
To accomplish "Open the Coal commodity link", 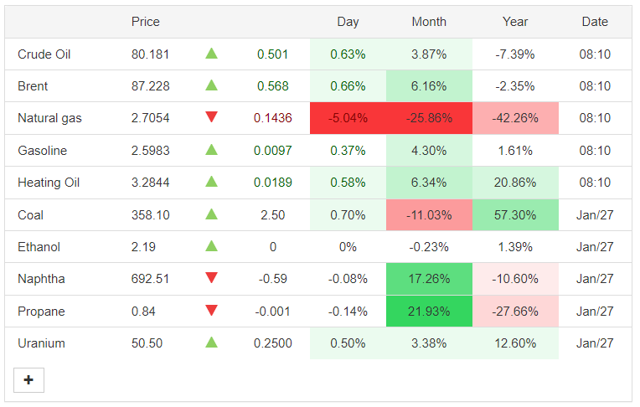I will (x=31, y=215).
